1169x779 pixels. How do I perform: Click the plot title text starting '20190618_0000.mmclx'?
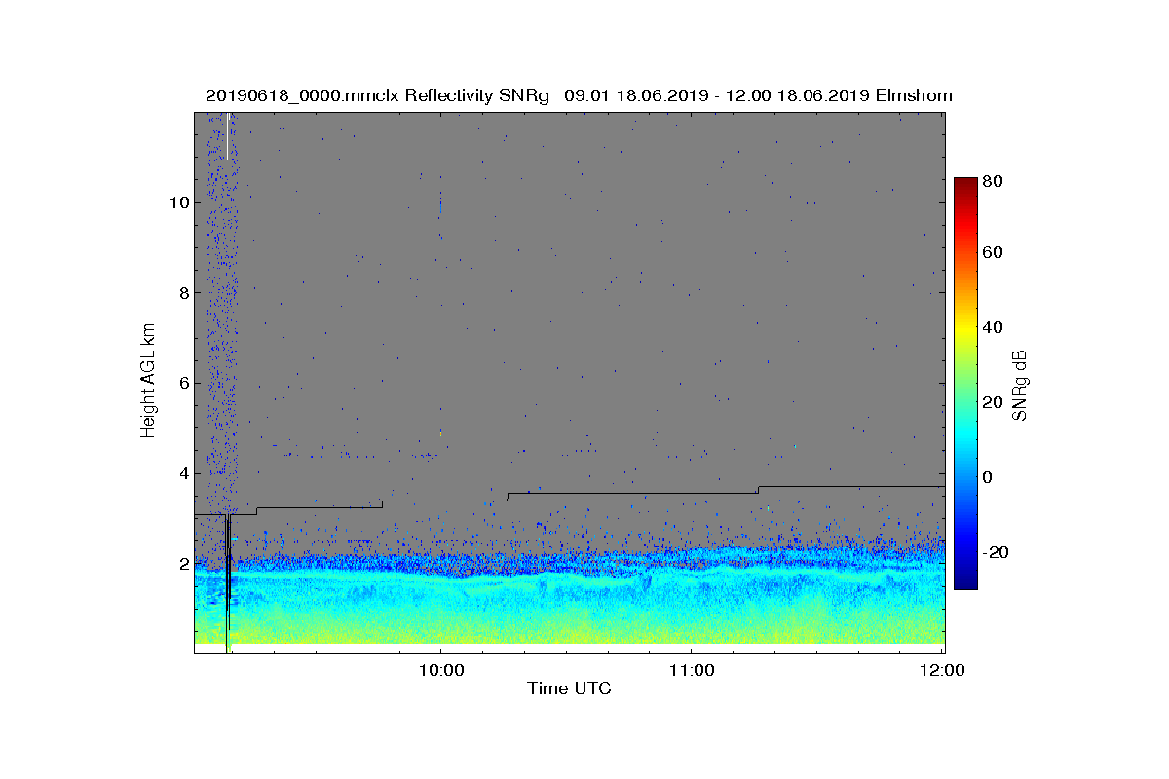pyautogui.click(x=579, y=95)
